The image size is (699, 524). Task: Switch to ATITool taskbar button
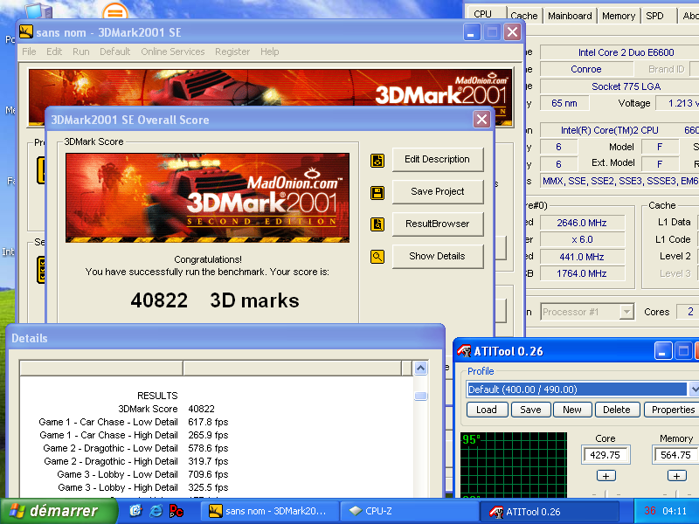click(x=550, y=511)
